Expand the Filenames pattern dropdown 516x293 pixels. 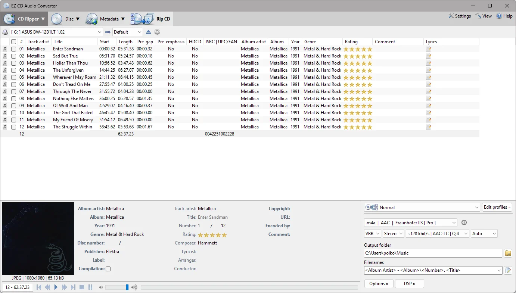point(499,270)
